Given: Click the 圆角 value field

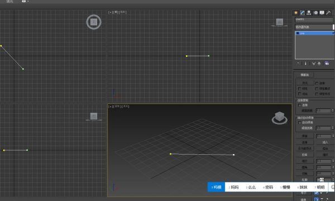Looking at the screenshot, I should (323, 167).
